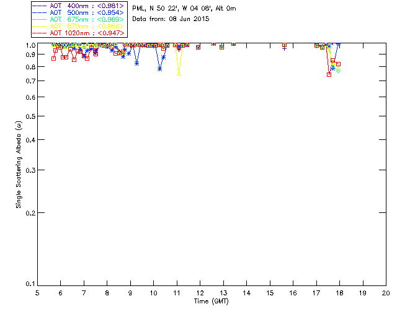The width and height of the screenshot is (397, 317).
Task: Click the 'AOT 870nm : <0.966>' legend entry
Action: pos(78,26)
